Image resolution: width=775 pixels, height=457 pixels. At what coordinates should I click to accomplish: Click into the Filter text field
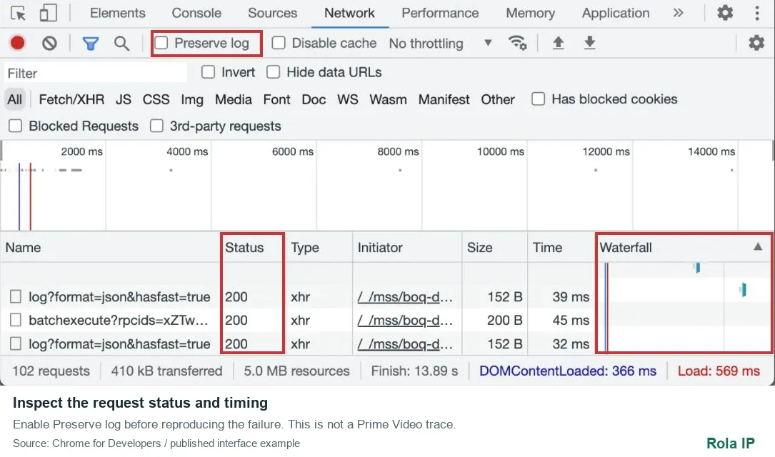[x=96, y=73]
